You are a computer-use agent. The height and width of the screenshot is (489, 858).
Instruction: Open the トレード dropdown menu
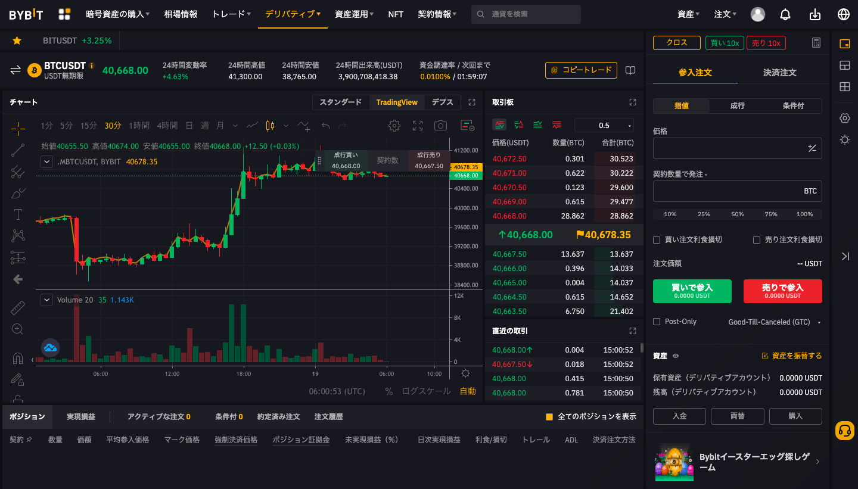[x=231, y=14]
